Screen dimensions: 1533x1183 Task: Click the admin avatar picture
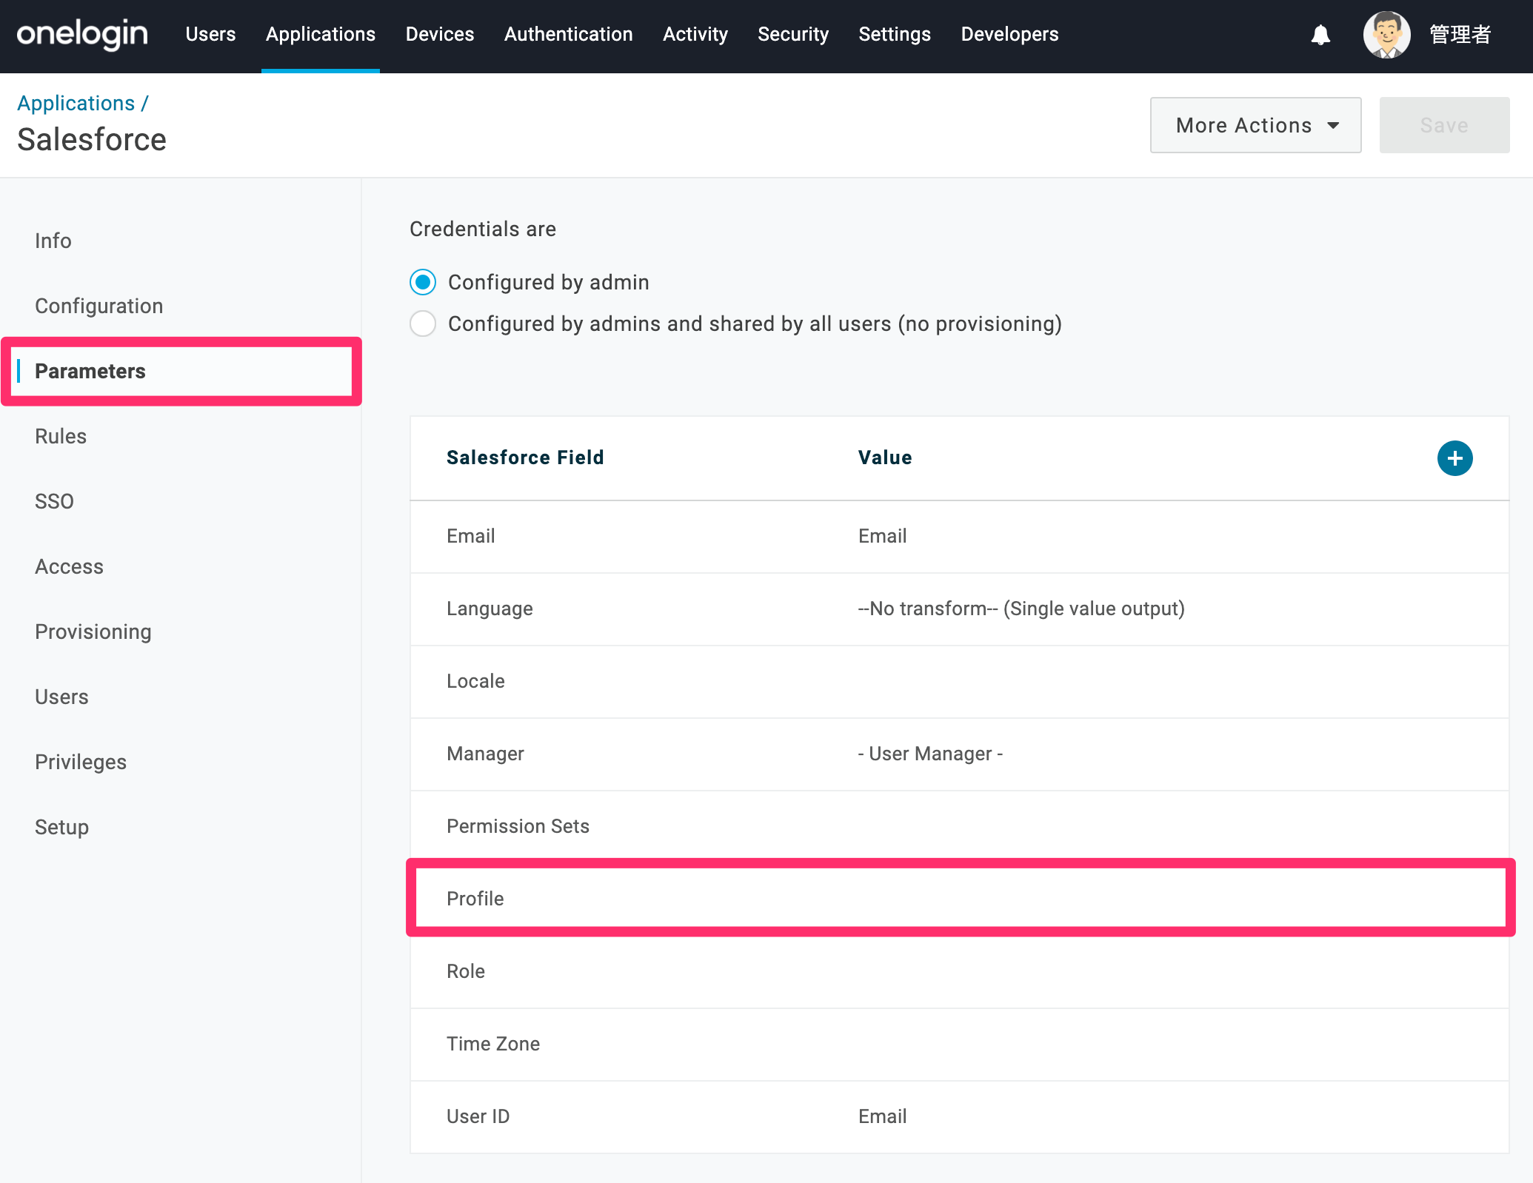tap(1386, 35)
